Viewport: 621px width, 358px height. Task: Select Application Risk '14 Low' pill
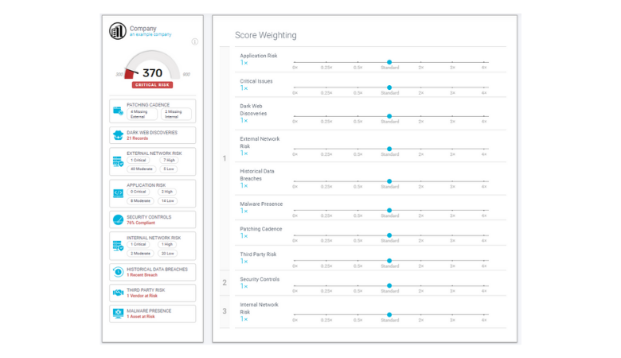pos(167,201)
